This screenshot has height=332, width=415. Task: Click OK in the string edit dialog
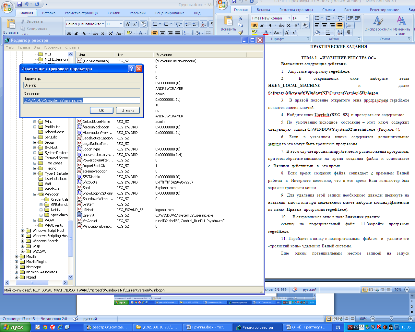click(101, 111)
